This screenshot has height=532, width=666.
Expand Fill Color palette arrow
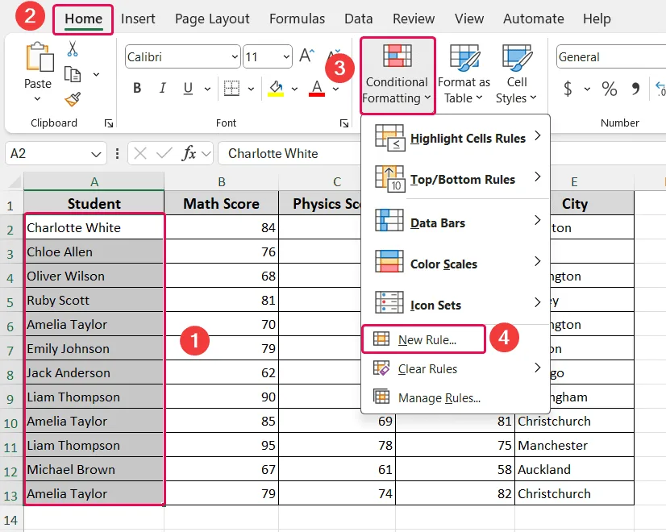pyautogui.click(x=294, y=89)
